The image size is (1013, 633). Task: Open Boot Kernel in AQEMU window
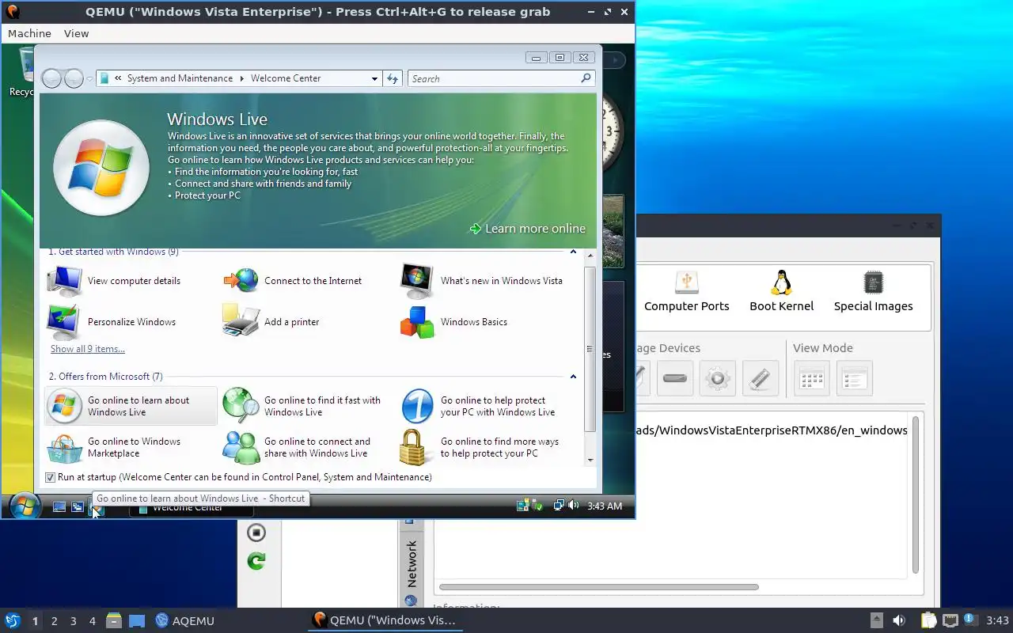781,291
